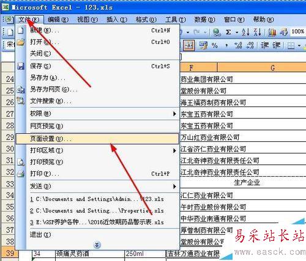306x261 pixels.
Task: Open the 编辑 (Edit) menu
Action: click(58, 20)
